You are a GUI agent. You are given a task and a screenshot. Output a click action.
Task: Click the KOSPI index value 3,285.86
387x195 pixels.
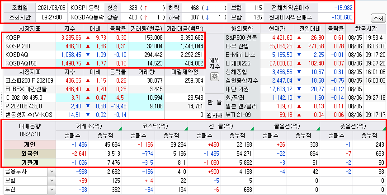[71, 38]
